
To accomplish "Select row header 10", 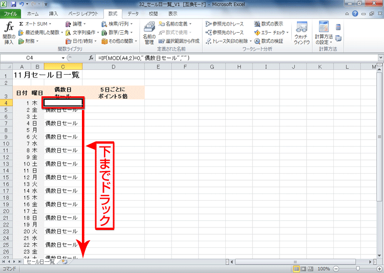I will coord(6,143).
